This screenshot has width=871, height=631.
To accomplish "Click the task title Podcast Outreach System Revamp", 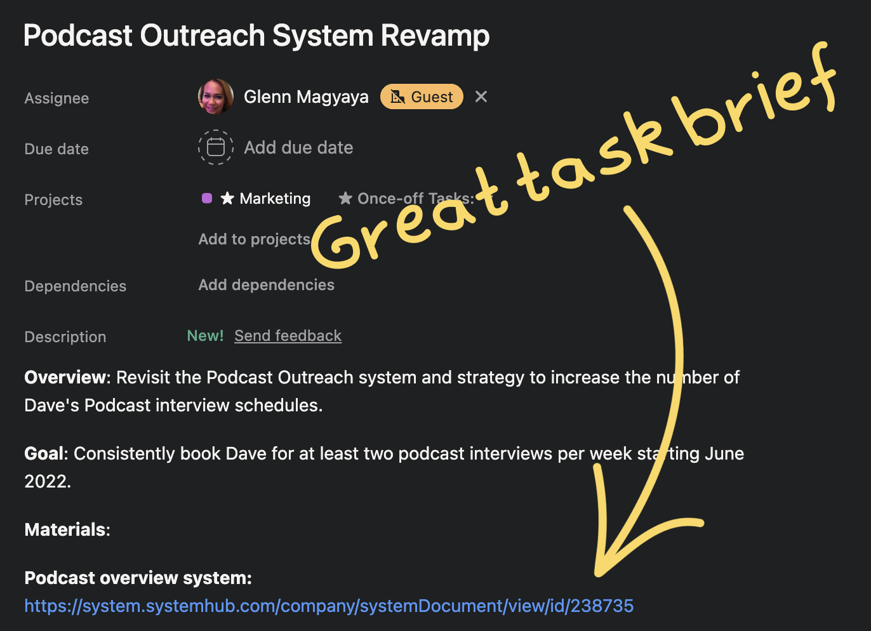I will (x=256, y=36).
